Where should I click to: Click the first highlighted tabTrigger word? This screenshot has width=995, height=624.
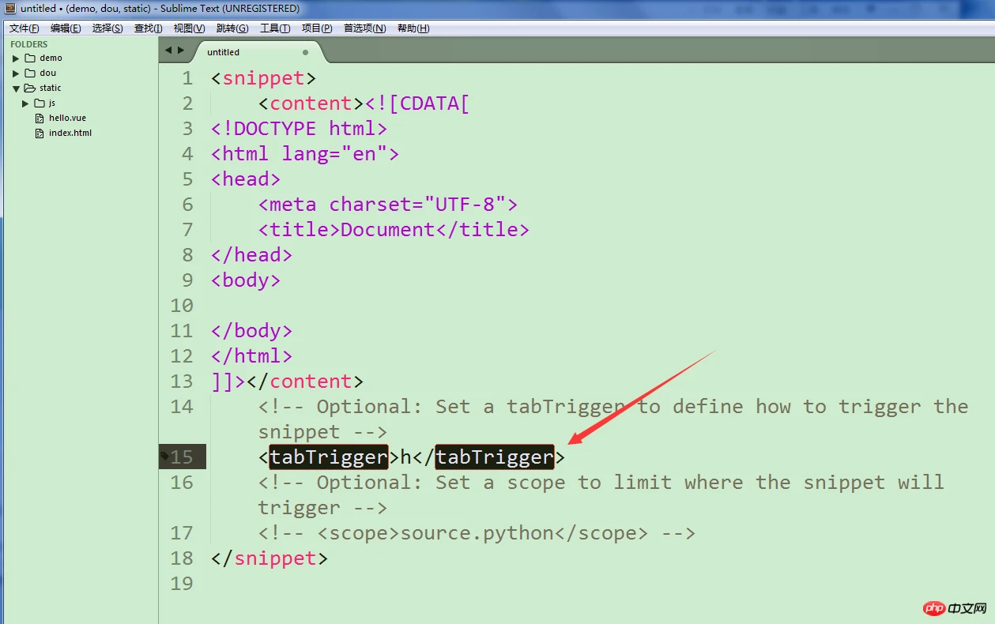[329, 457]
